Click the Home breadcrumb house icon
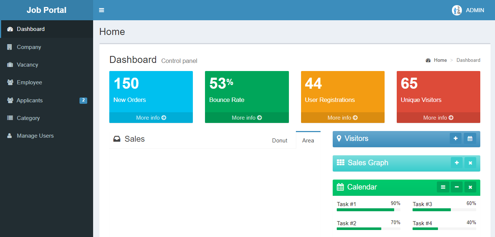Screen dimensions: 495x237 [x=428, y=60]
